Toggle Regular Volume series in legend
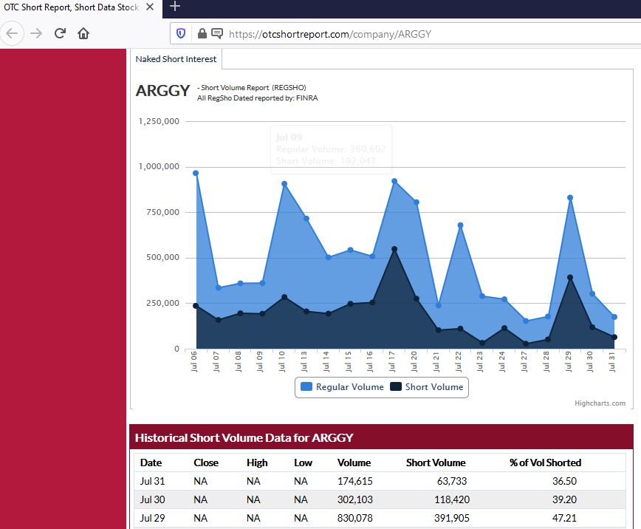The height and width of the screenshot is (529, 641). coord(342,387)
